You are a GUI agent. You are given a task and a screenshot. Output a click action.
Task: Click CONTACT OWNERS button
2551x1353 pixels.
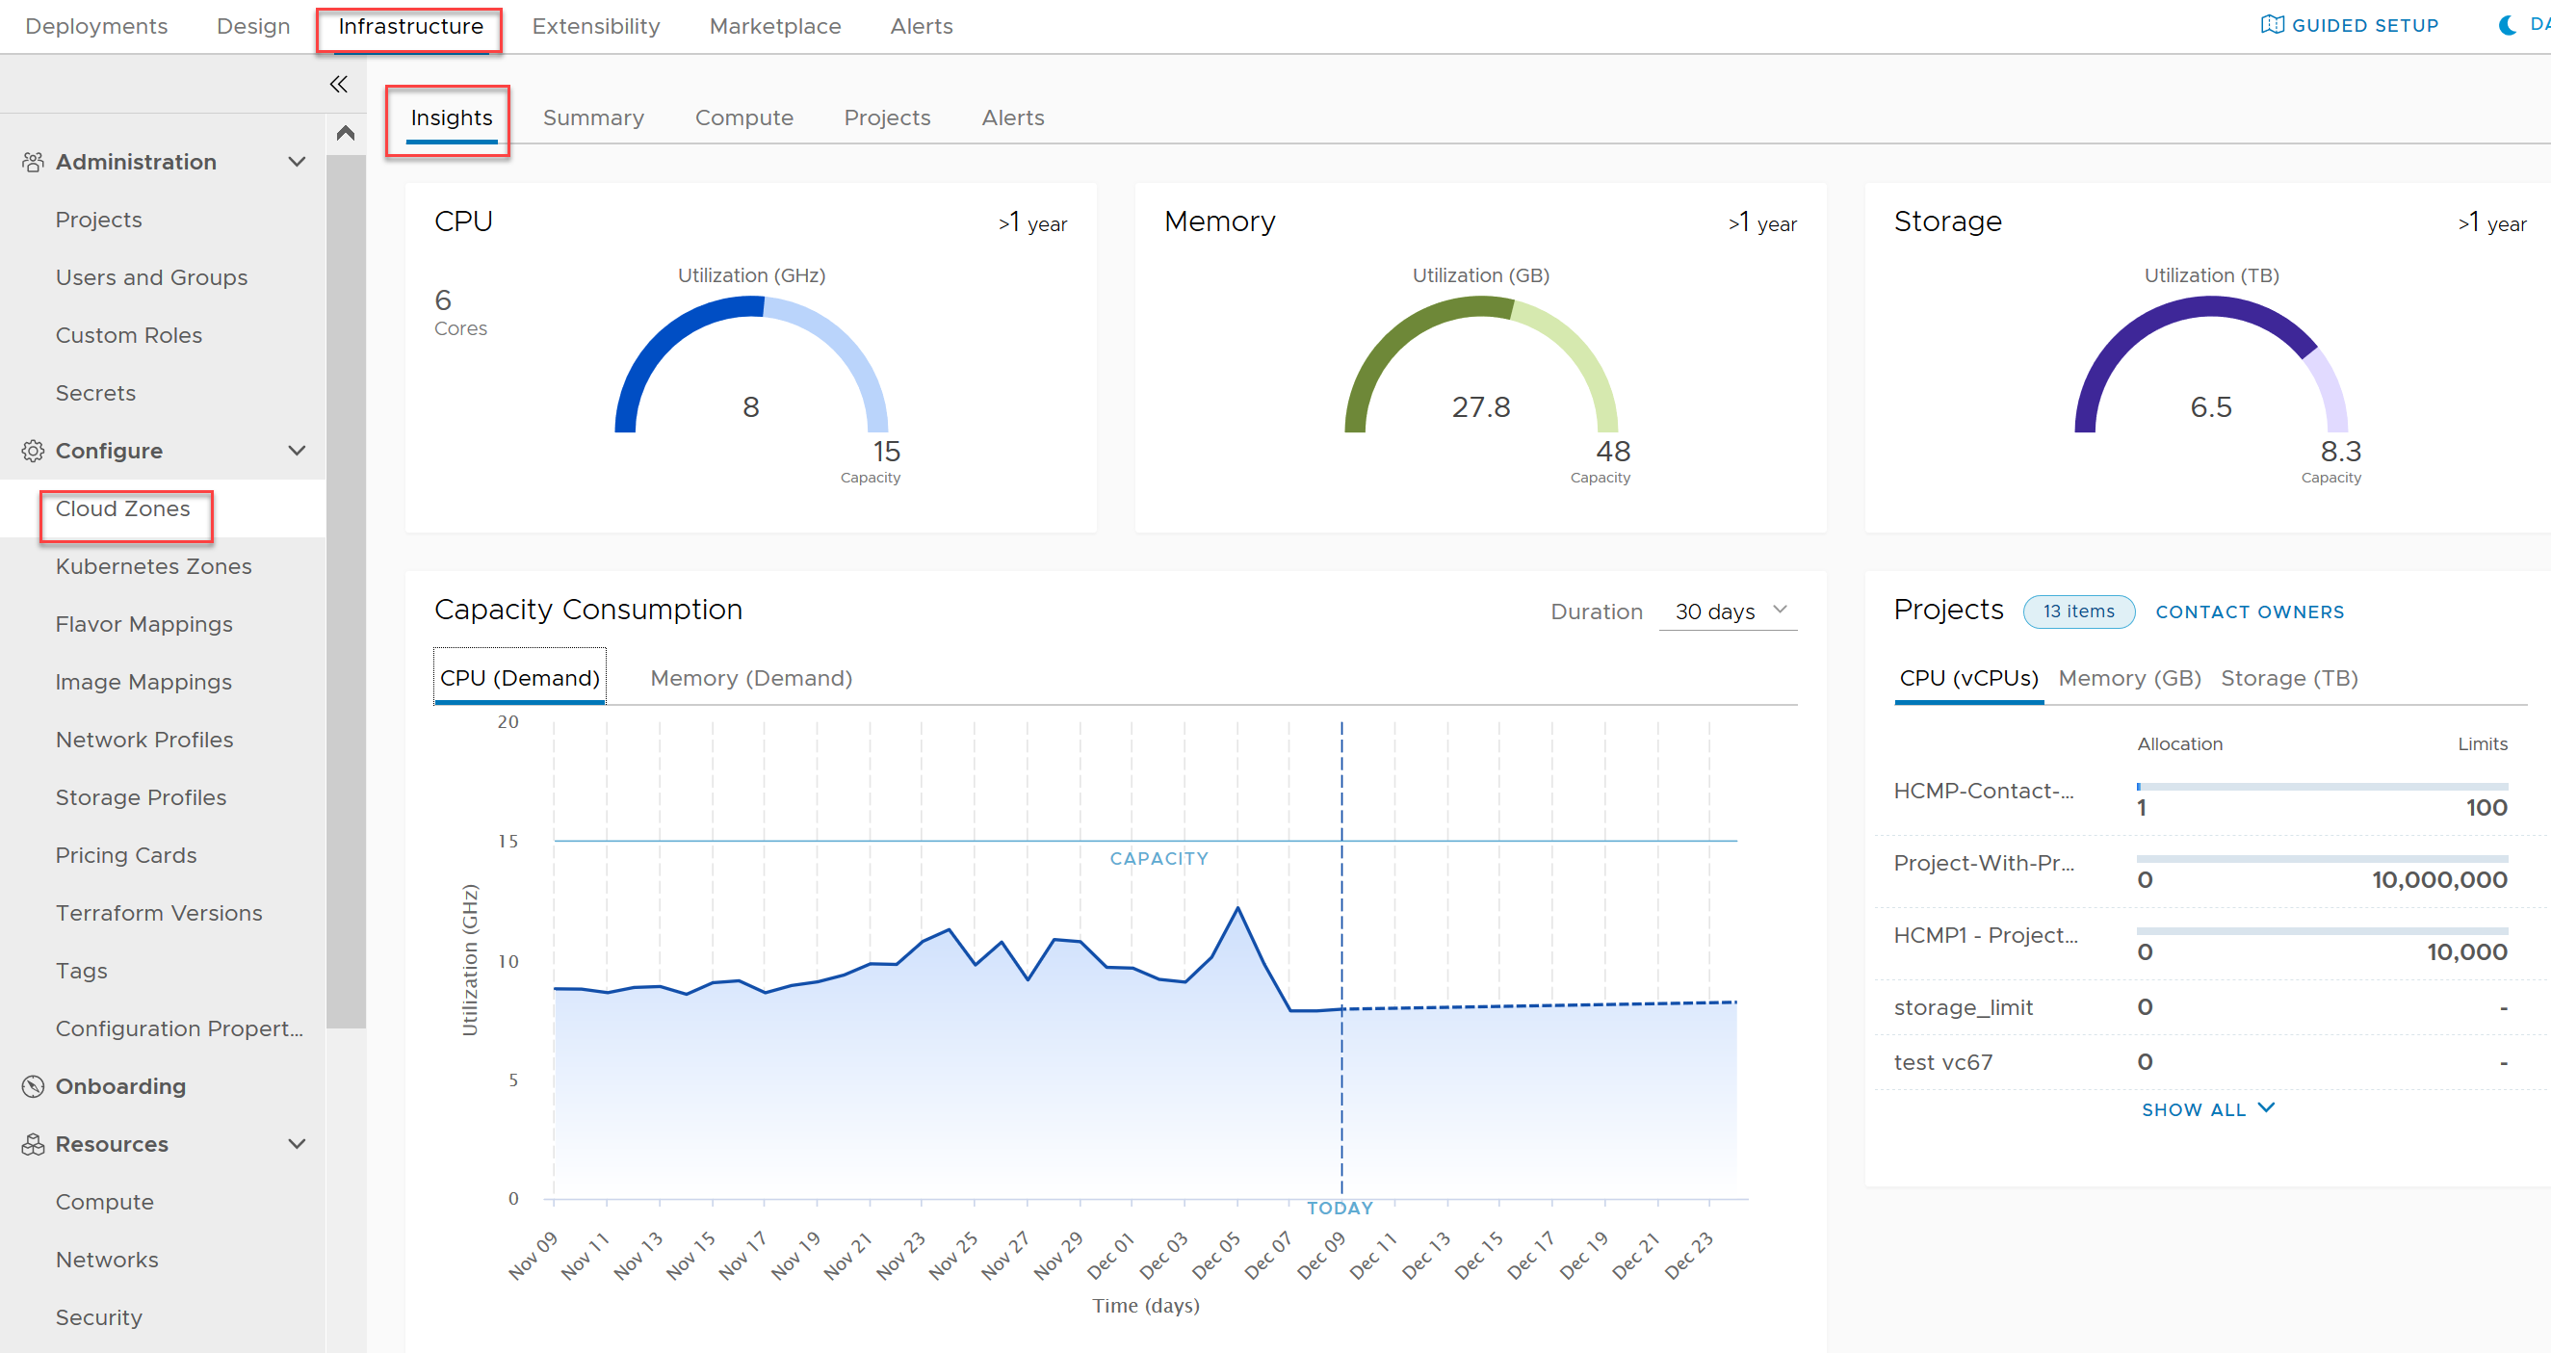pos(2252,611)
